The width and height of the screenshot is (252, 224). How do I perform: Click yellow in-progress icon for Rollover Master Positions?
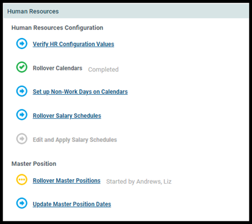coord(22,180)
